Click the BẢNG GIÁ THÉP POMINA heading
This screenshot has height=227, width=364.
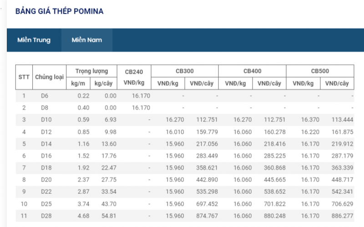60,11
